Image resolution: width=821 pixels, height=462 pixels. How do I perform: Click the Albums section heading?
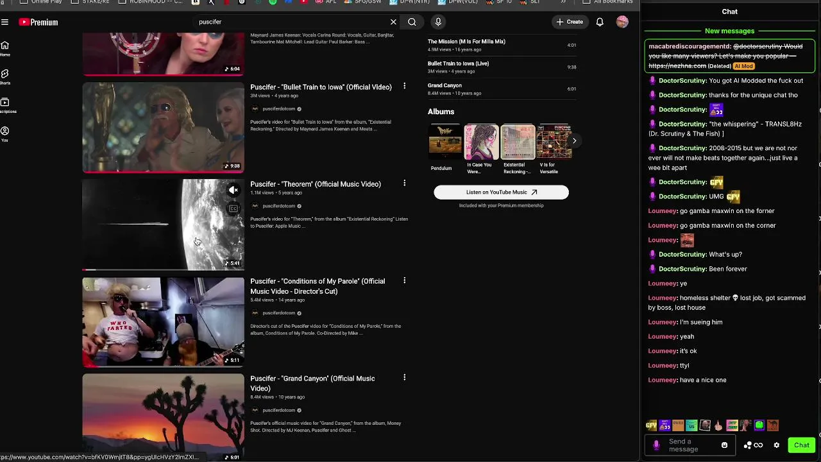441,112
